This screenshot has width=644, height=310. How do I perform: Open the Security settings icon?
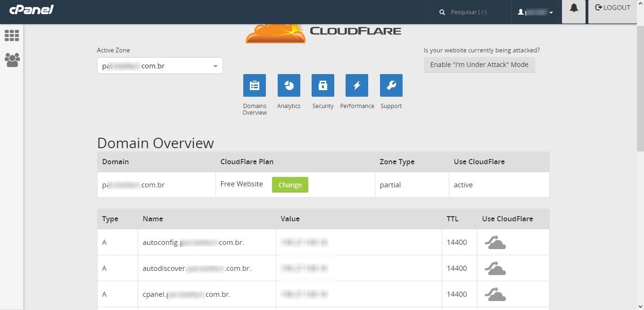click(322, 85)
